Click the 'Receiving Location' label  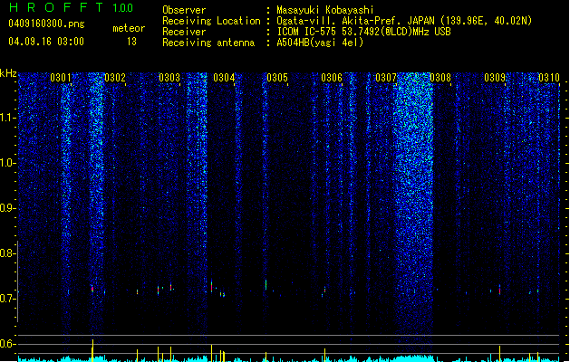211,21
